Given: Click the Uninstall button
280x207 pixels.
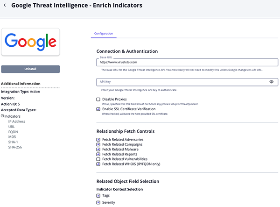Looking at the screenshot, I should [30, 69].
